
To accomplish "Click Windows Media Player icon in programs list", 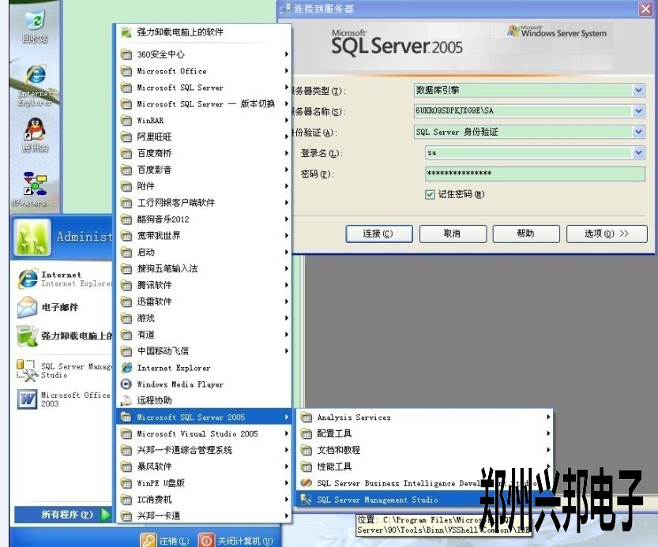I will [126, 384].
